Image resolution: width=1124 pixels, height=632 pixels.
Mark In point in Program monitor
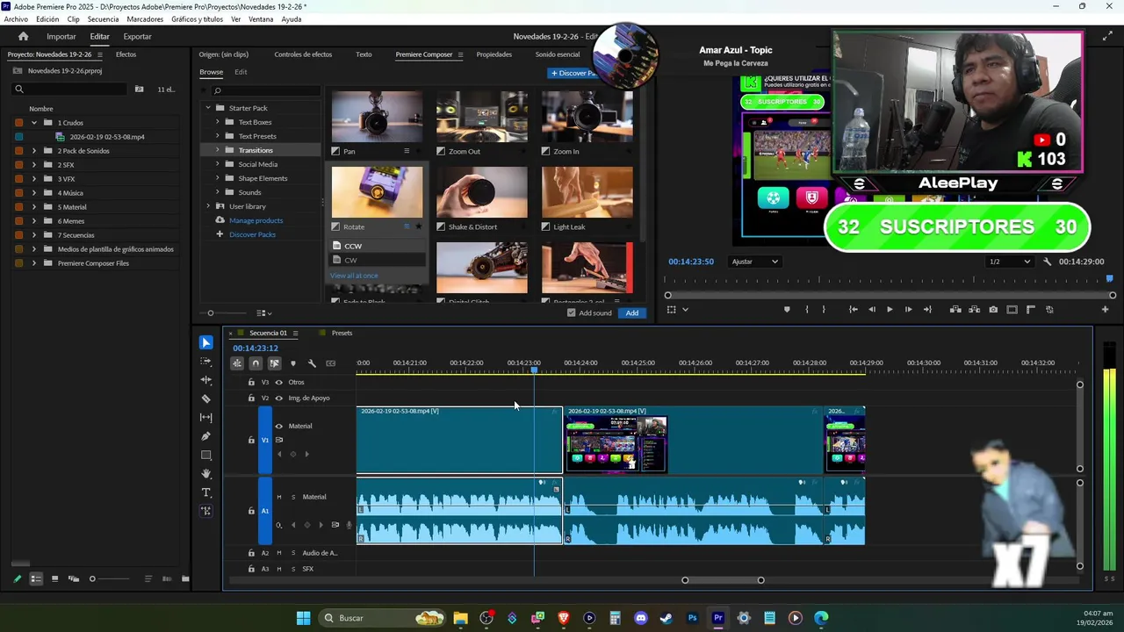tap(806, 309)
